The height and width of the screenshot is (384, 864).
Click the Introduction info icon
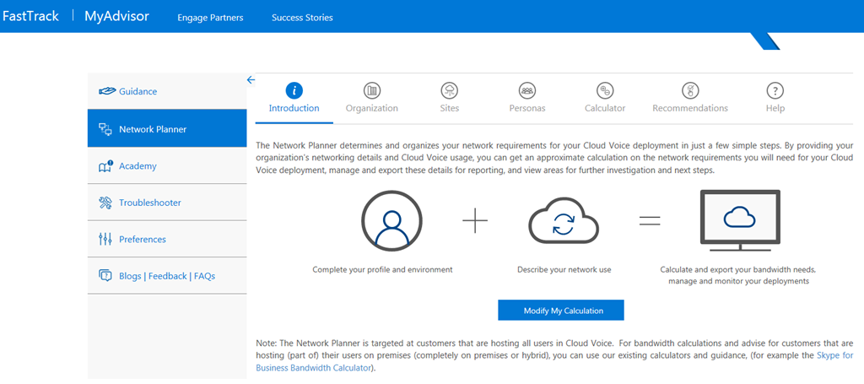294,90
